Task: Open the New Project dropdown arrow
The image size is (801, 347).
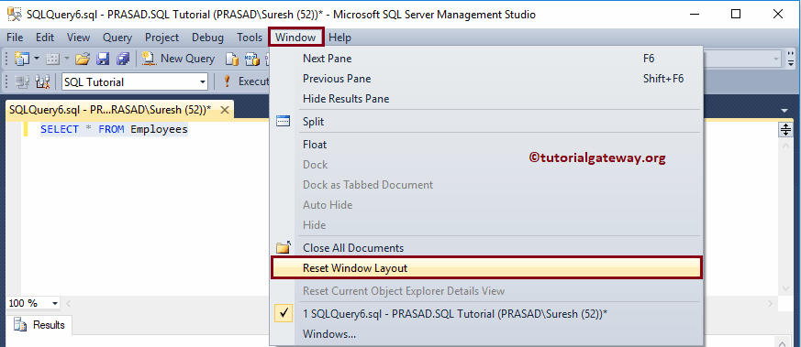Action: pos(37,59)
